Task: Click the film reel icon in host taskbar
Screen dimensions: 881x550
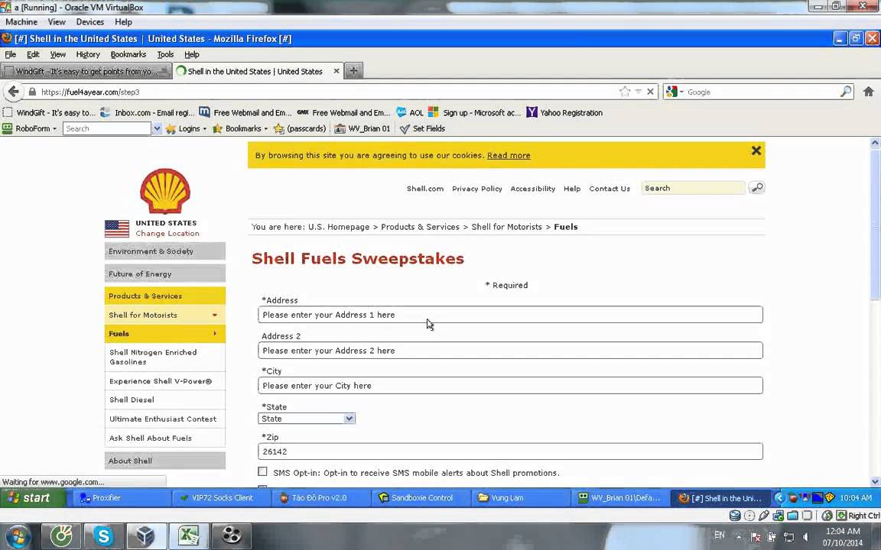Action: [232, 536]
